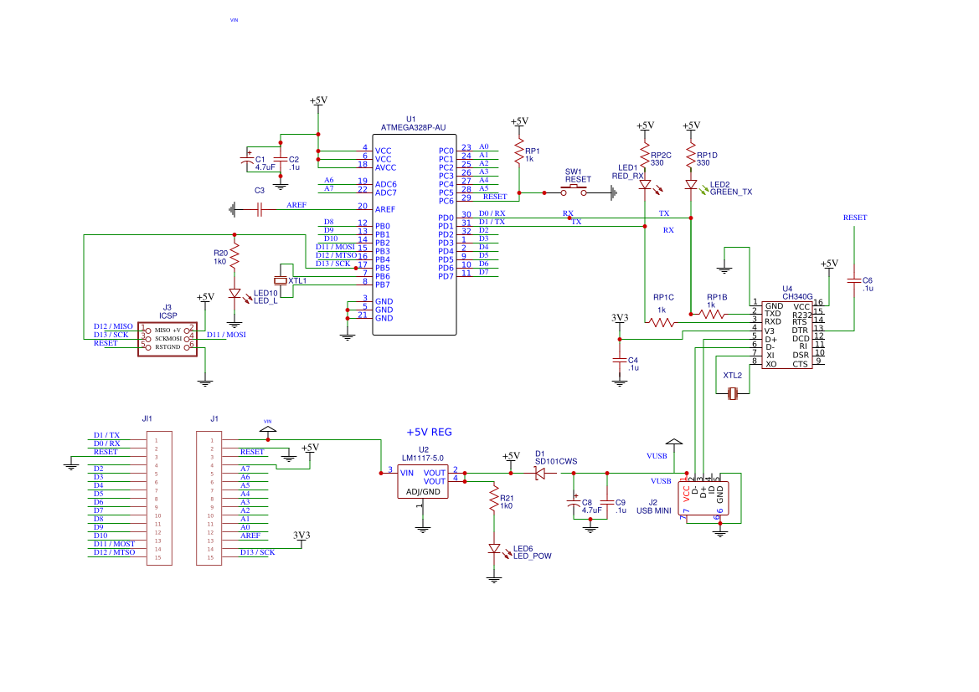Click the R21 1k0 resistor symbol

[494, 498]
